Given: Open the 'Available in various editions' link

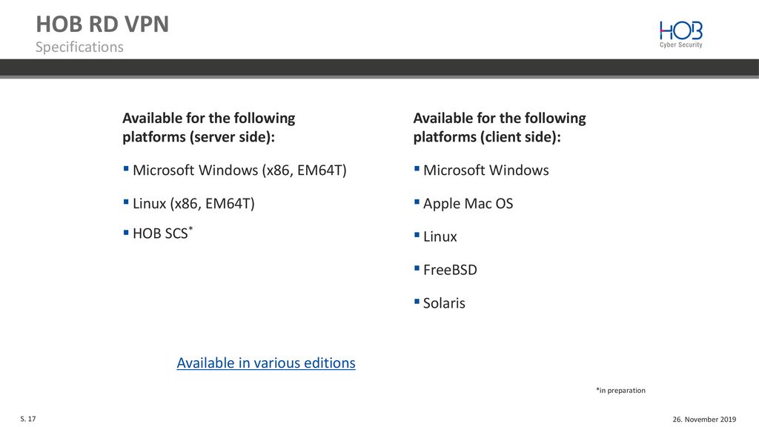Looking at the screenshot, I should [266, 363].
